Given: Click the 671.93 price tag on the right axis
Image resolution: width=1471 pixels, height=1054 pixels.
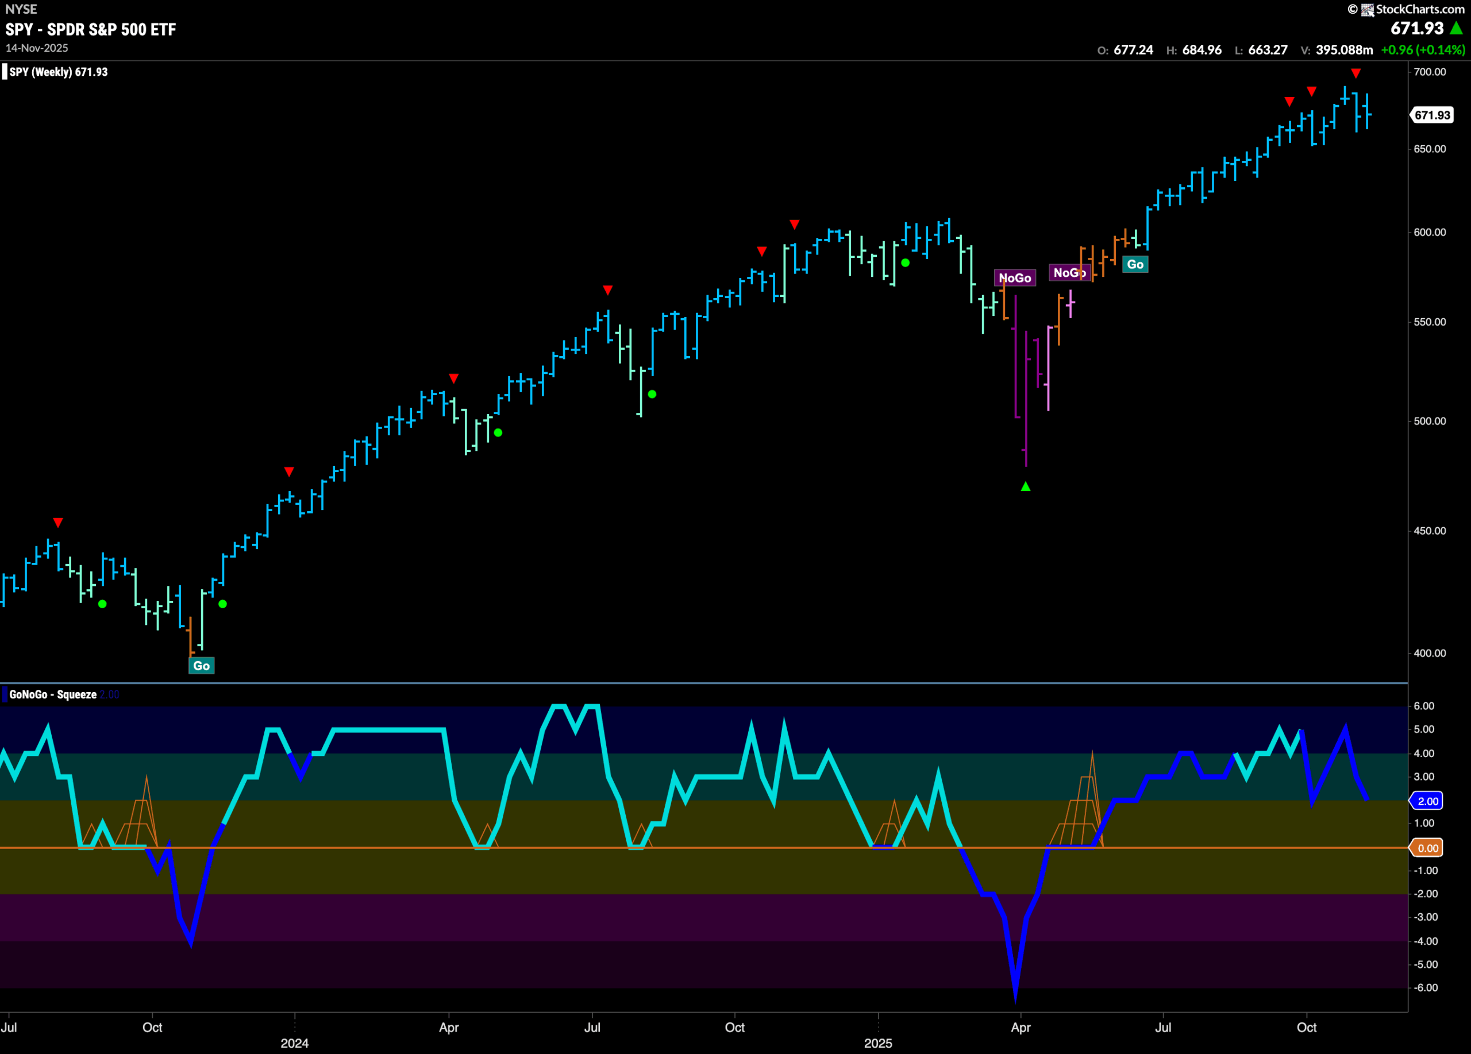Looking at the screenshot, I should tap(1432, 115).
